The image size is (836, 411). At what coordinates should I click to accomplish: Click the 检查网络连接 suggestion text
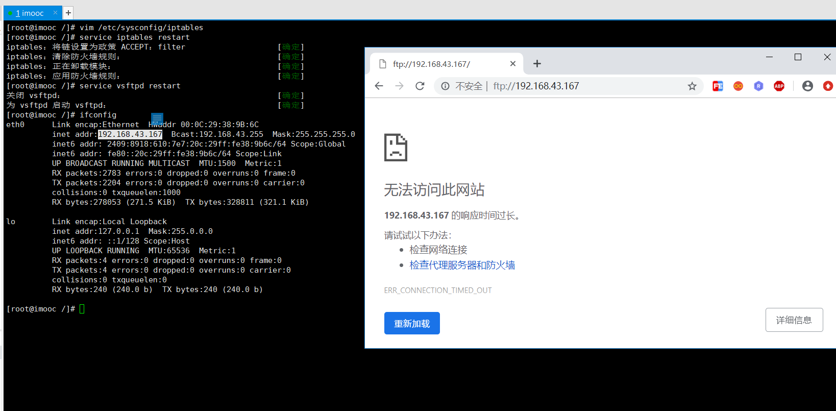click(438, 250)
